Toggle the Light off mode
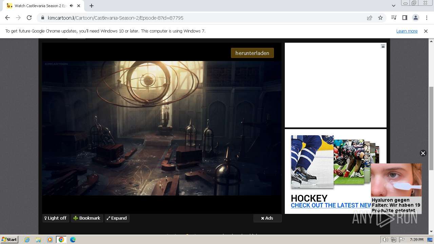The width and height of the screenshot is (434, 244). tap(56, 218)
